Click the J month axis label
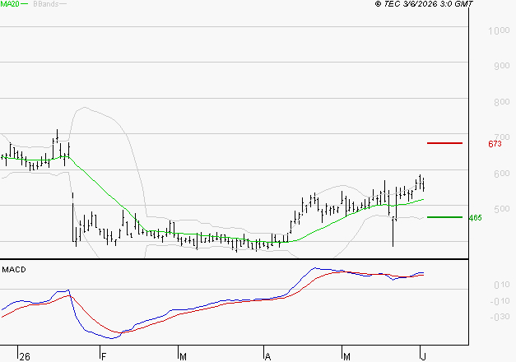Image resolution: width=516 pixels, height=362 pixels. pos(424,357)
